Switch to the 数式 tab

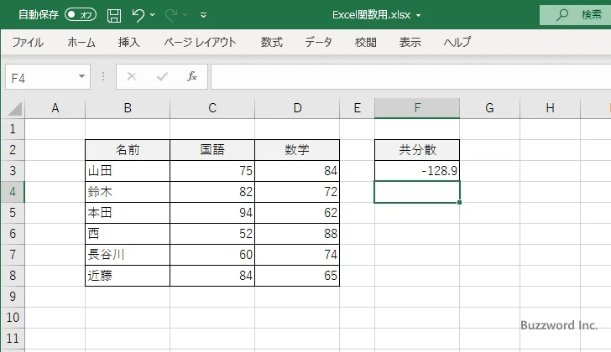tap(272, 42)
